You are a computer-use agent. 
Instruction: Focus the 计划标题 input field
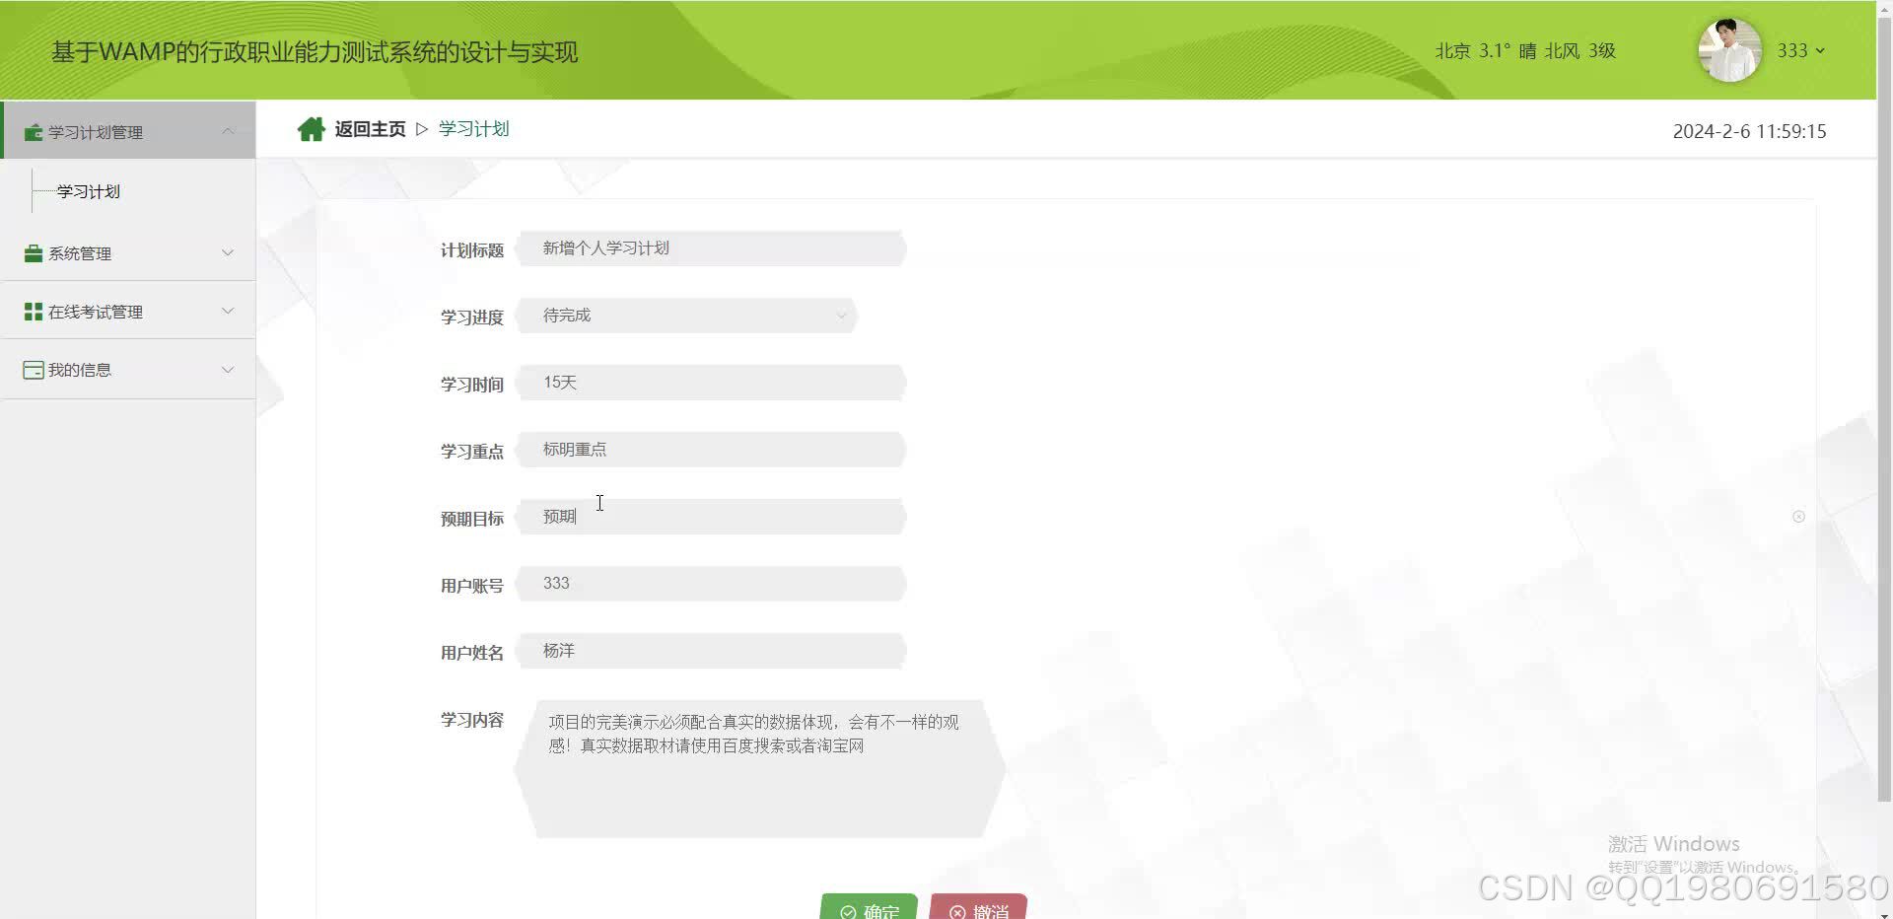[711, 248]
